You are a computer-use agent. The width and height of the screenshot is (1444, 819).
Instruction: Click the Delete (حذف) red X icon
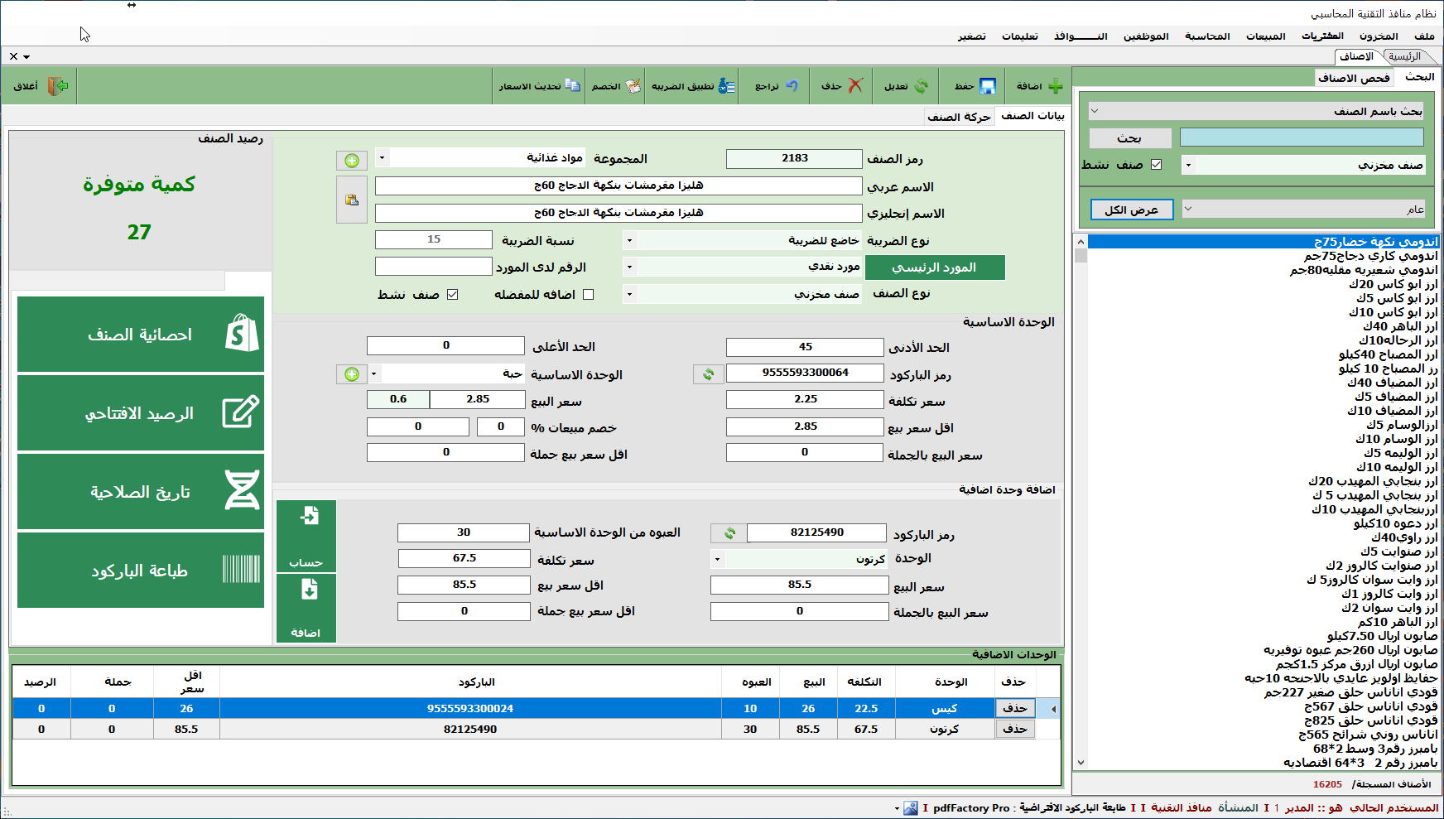pos(855,86)
